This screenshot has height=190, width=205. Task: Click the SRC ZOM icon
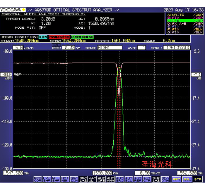[x=74, y=179]
